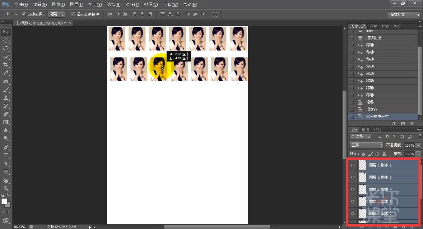Enable the 显示变换控件 checkbox
This screenshot has height=229, width=423.
click(x=73, y=14)
